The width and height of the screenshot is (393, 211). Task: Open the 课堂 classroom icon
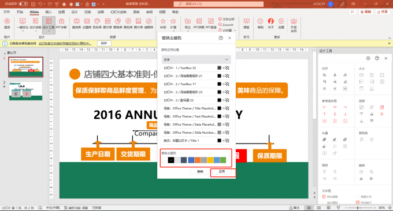(246, 24)
